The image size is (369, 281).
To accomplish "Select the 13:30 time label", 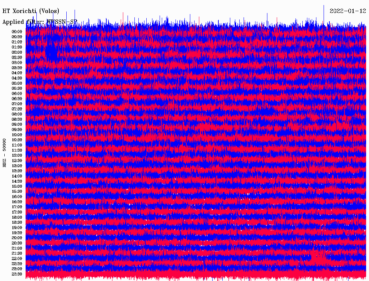I will [x=17, y=171].
